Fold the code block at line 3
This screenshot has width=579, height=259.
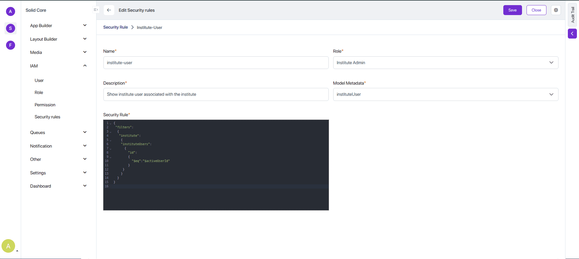tap(111, 132)
